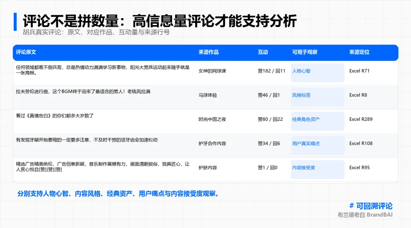This screenshot has width=411, height=228.
Task: Click the 互动 column header
Action: pyautogui.click(x=263, y=52)
